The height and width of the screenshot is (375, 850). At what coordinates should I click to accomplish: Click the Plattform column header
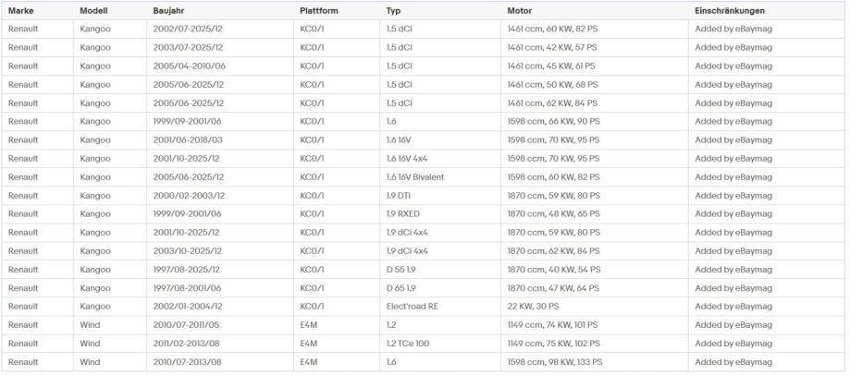tap(319, 10)
